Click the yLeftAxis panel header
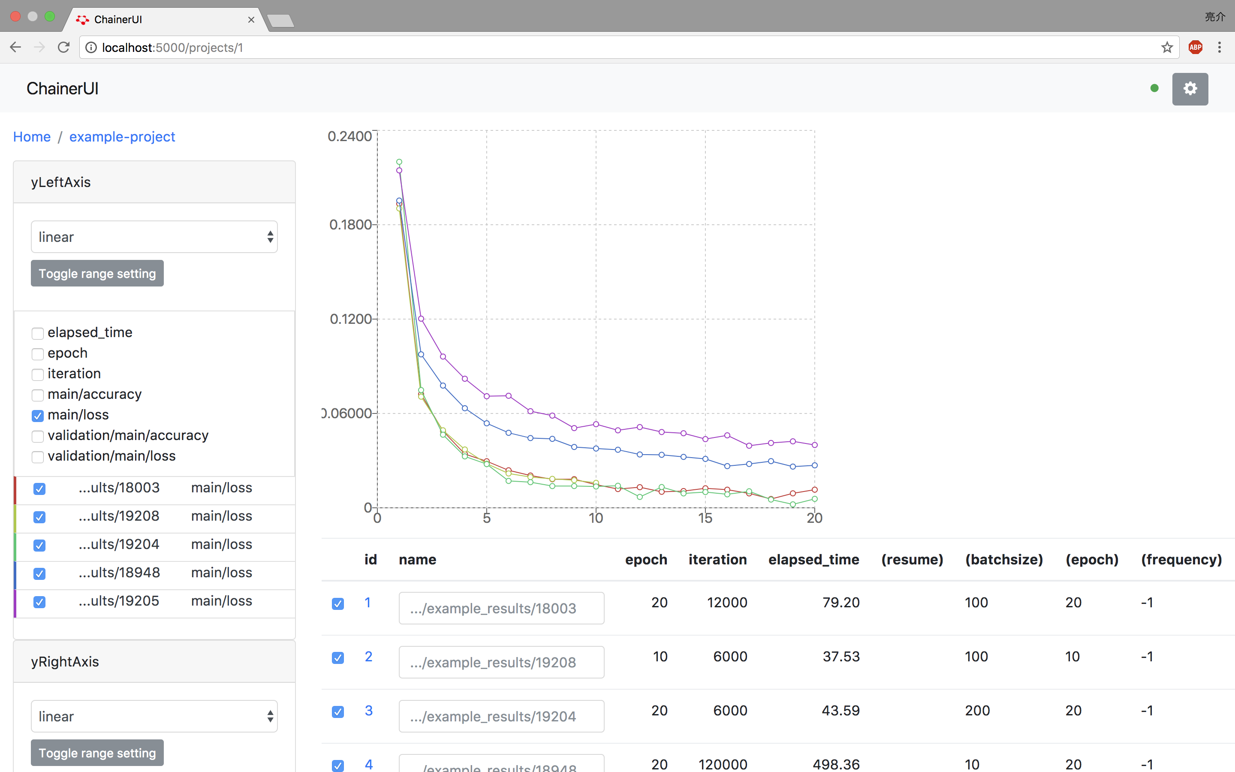The image size is (1235, 772). click(154, 182)
